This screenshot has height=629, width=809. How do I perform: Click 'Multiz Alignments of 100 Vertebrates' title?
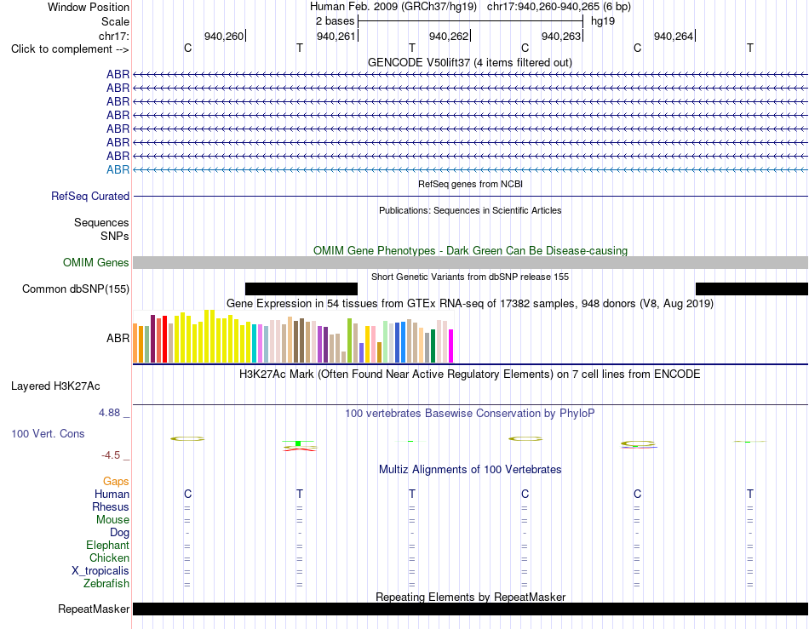point(470,469)
